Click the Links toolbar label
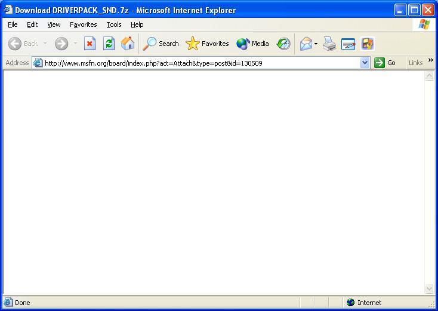Screen dimensions: 438x311 click(x=415, y=63)
